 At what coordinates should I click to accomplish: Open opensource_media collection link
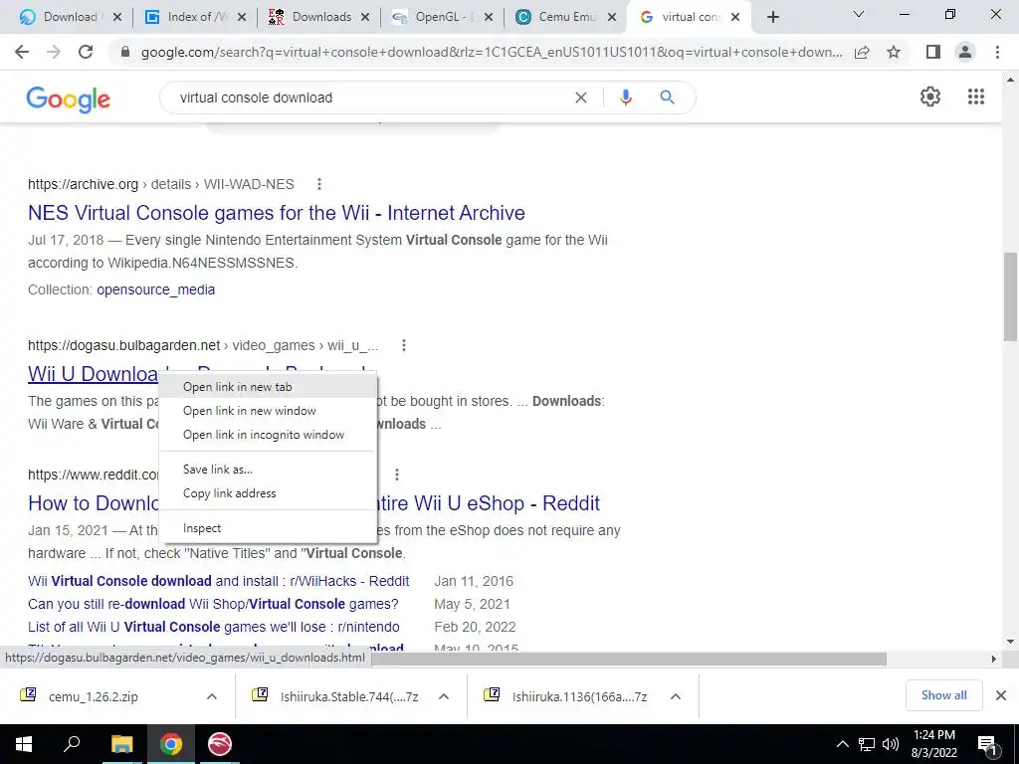(x=155, y=289)
